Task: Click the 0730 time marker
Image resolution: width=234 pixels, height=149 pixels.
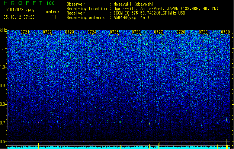Action: 225,32
